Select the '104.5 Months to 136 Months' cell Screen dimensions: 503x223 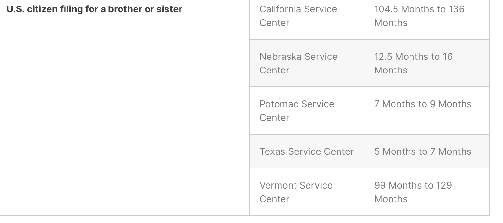coord(427,20)
